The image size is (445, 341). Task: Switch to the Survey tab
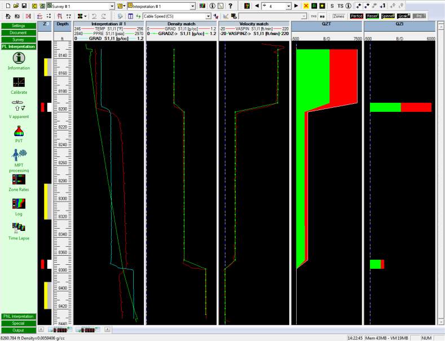point(18,40)
